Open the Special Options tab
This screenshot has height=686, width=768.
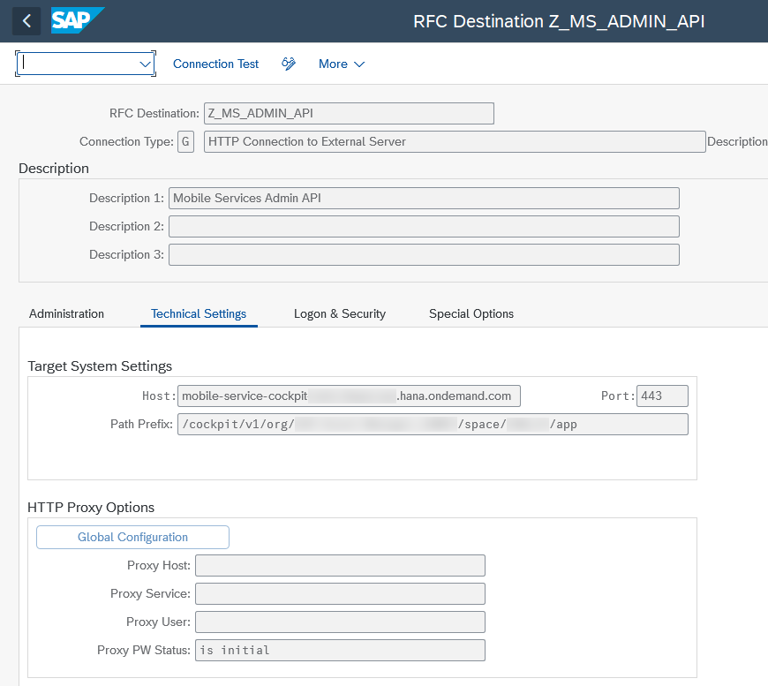[x=471, y=313]
